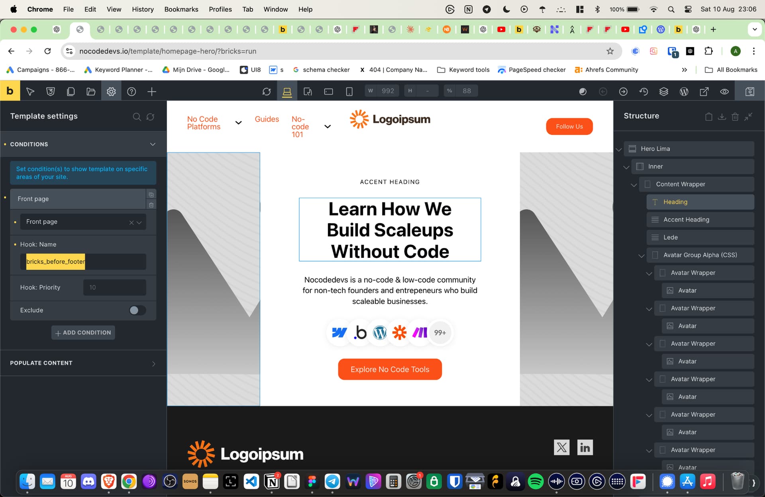Click the copy icon in Structure panel

tap(708, 116)
